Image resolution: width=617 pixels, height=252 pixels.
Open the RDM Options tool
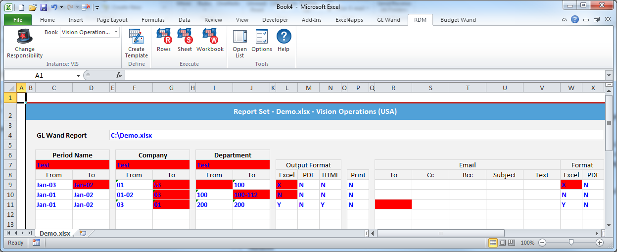click(x=262, y=37)
